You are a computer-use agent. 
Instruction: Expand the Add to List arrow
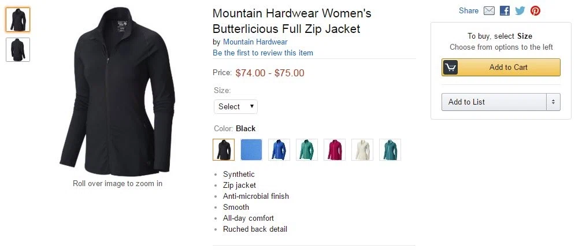(554, 102)
